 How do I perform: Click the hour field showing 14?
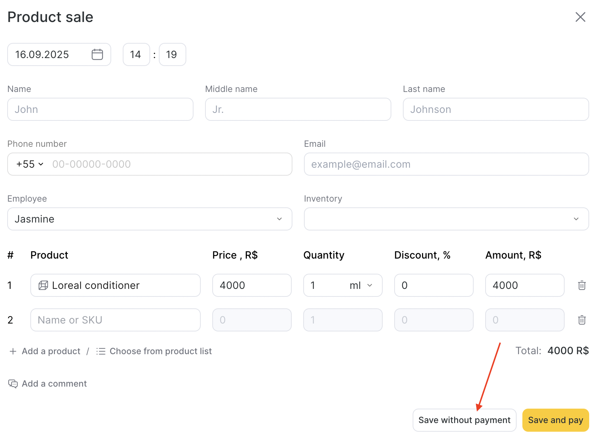point(136,54)
